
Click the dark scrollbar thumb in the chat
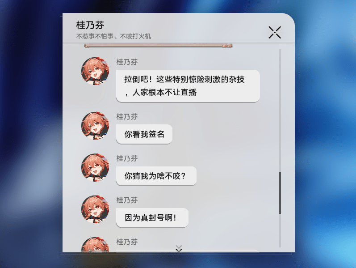(x=280, y=193)
